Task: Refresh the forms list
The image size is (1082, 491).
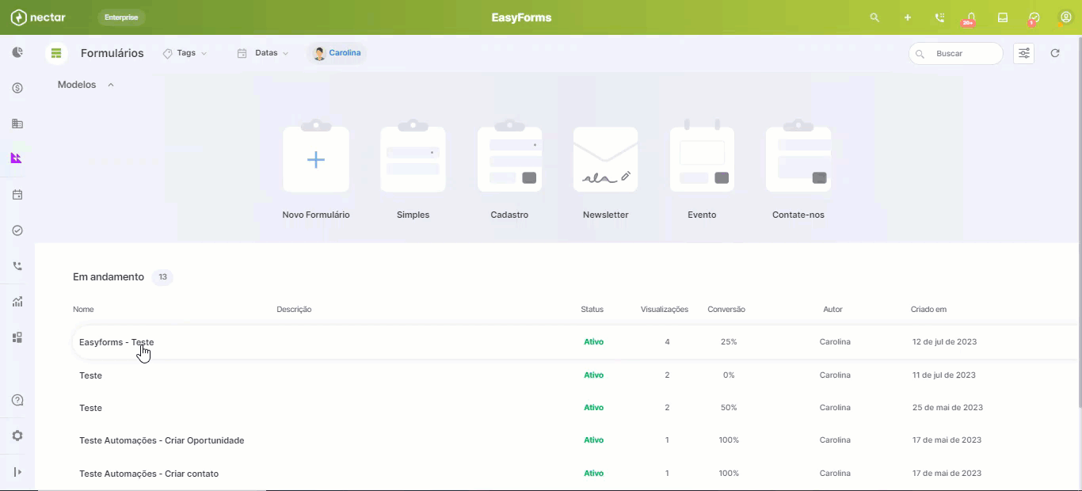Action: click(1055, 53)
